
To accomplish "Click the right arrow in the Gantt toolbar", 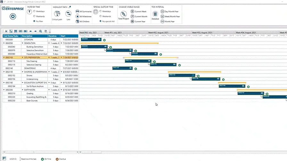I will click(x=35, y=31).
